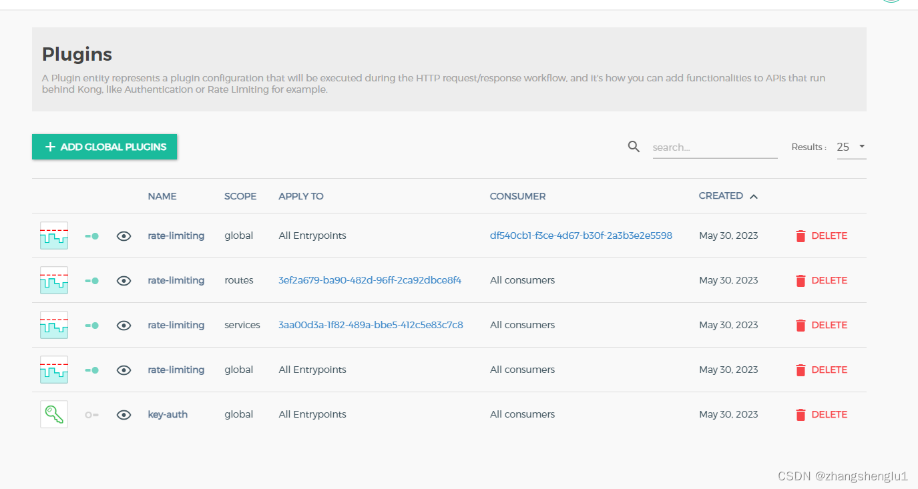Click the rate-limiting plugin icon in the routes row
The width and height of the screenshot is (918, 489).
click(54, 280)
